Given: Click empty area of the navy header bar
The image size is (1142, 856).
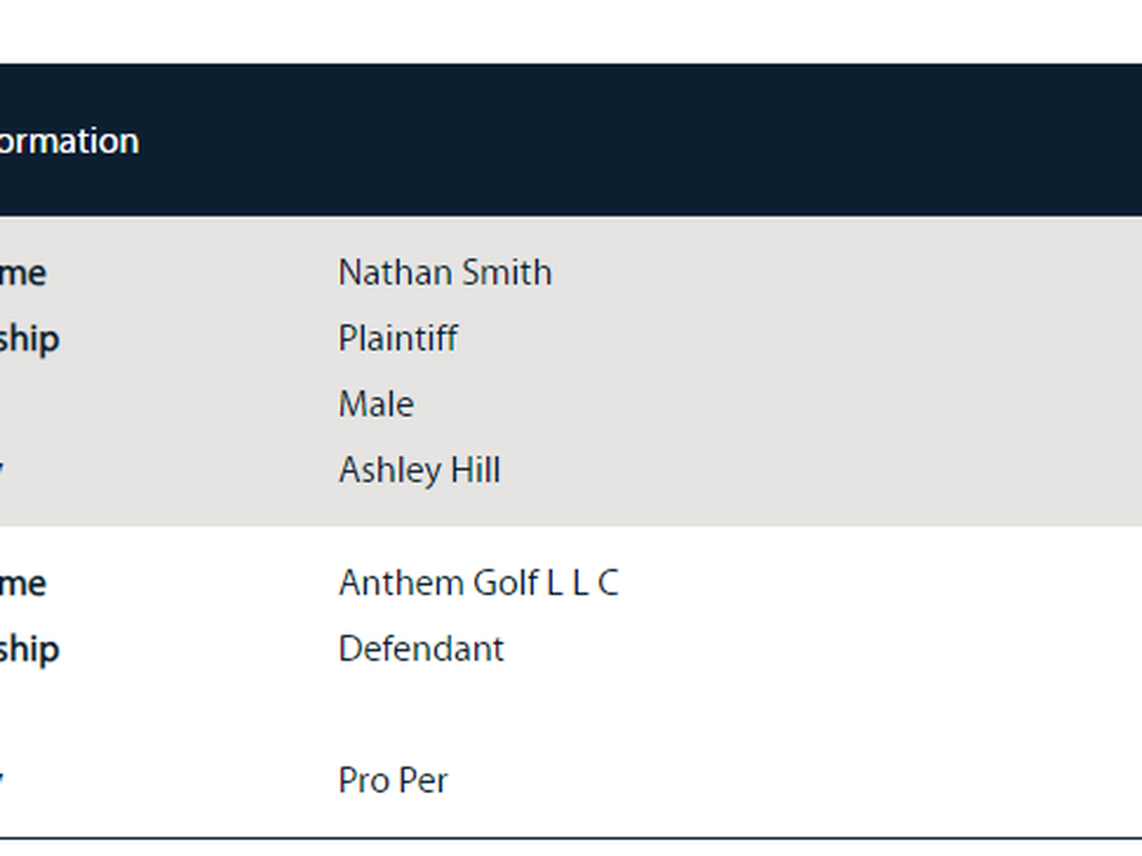Looking at the screenshot, I should coord(666,141).
